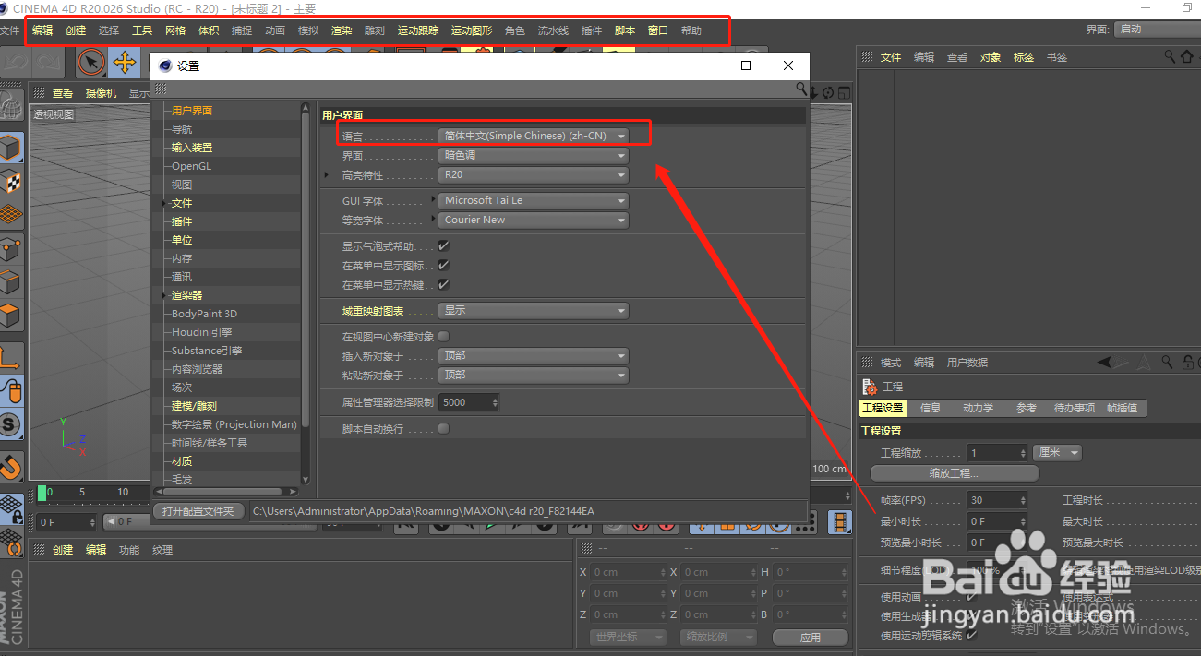Click search magnifier in Settings dialog
The image size is (1201, 656).
(x=801, y=89)
